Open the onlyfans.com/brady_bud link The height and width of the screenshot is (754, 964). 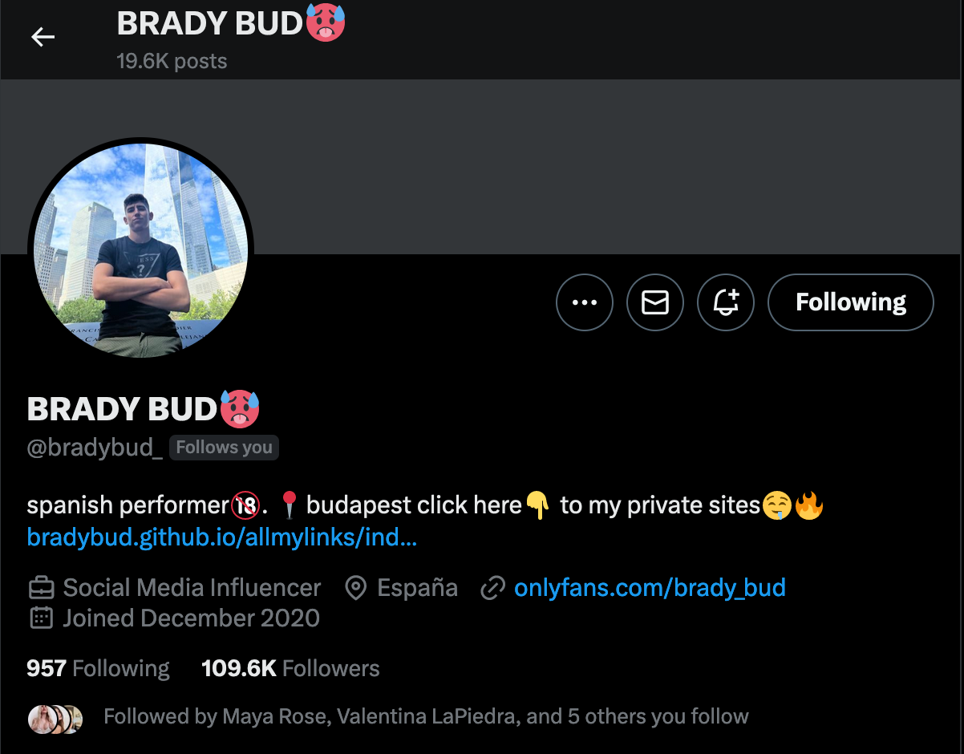tap(650, 588)
